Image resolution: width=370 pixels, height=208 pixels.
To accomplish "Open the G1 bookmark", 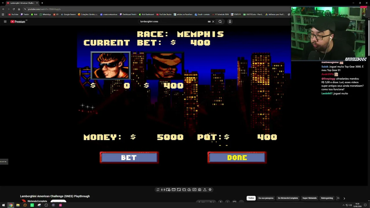I will [56, 14].
